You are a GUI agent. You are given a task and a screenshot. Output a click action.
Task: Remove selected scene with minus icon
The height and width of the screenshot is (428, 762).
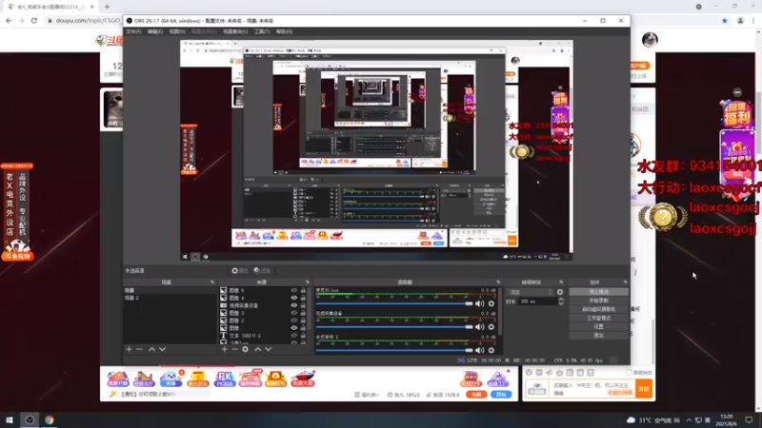[139, 349]
